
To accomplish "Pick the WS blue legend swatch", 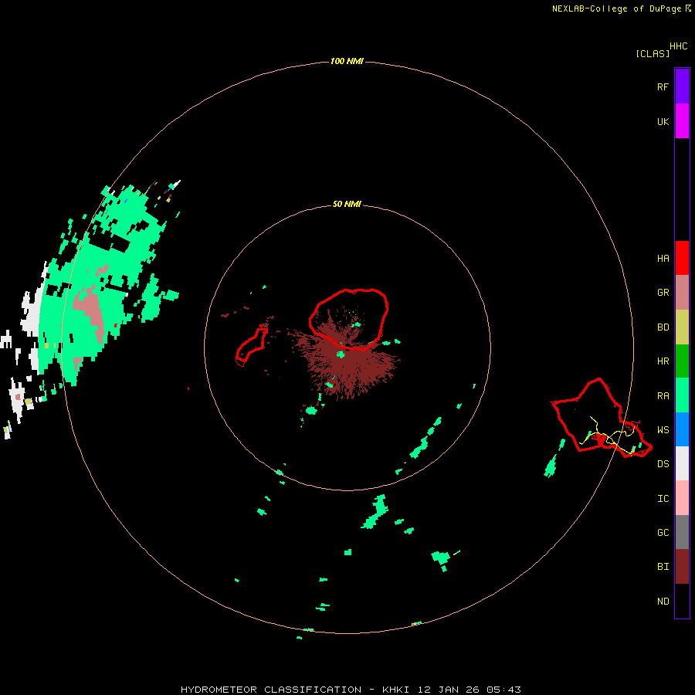I will [682, 429].
